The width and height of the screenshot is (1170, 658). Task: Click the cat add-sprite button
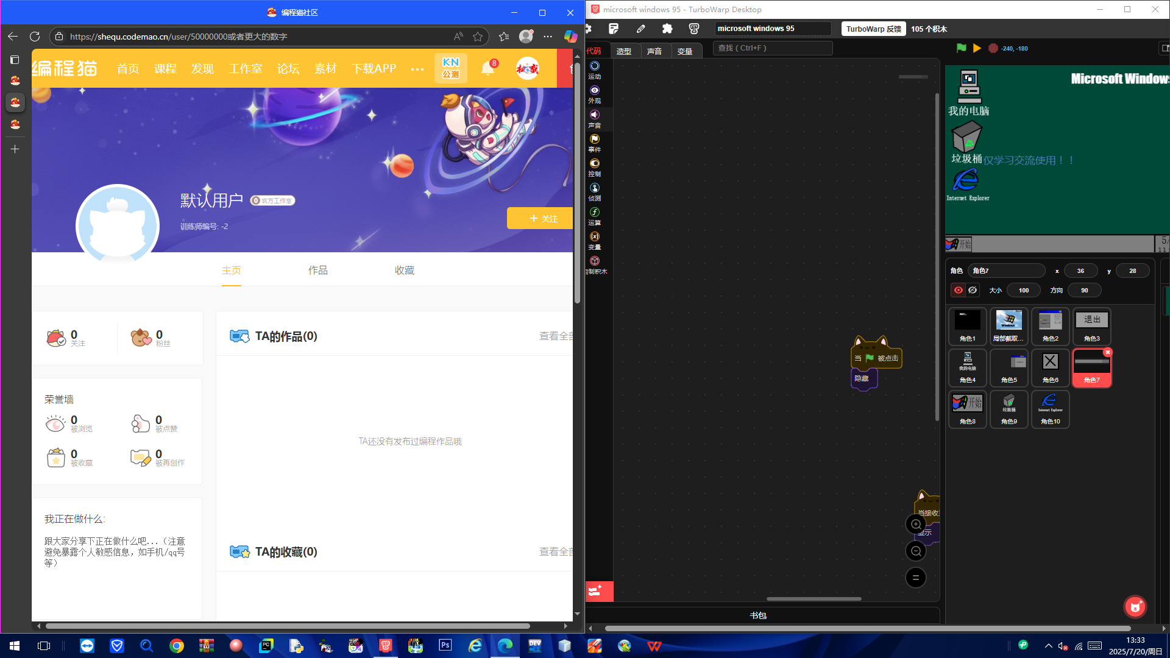click(1135, 606)
